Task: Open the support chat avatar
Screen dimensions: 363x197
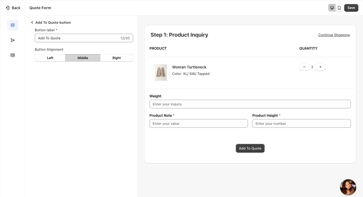Action: pos(348,187)
